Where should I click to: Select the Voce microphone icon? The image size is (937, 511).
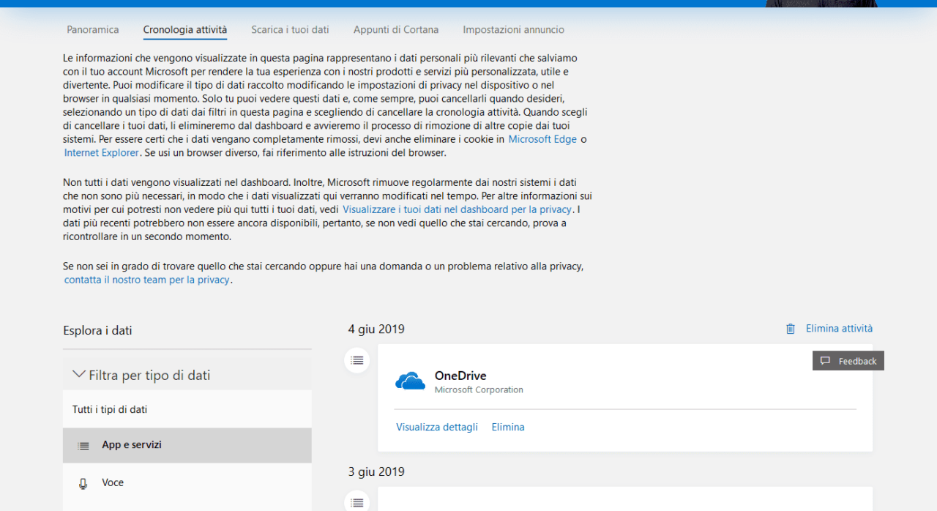(83, 483)
